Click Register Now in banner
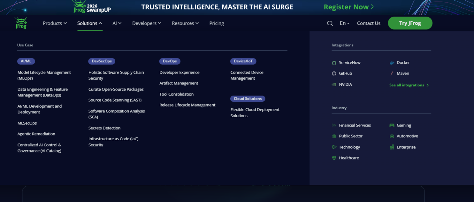The width and height of the screenshot is (474, 202). (x=349, y=7)
